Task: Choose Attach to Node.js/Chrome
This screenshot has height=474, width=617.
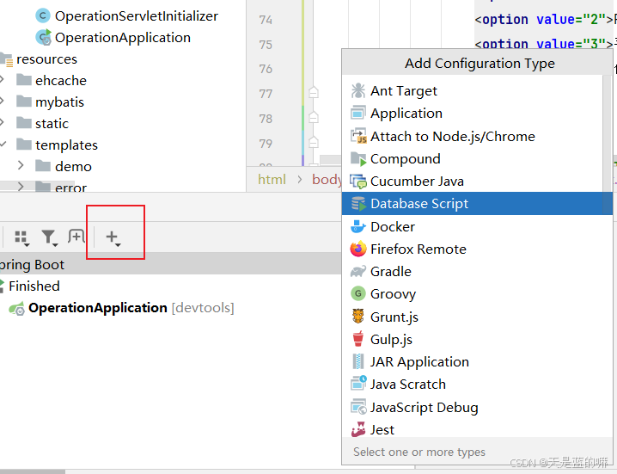Action: [472, 136]
